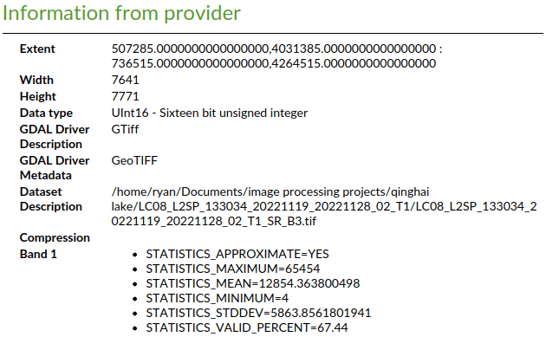Viewport: 546px width, 337px height.
Task: Click the Data type label
Action: pyautogui.click(x=46, y=113)
